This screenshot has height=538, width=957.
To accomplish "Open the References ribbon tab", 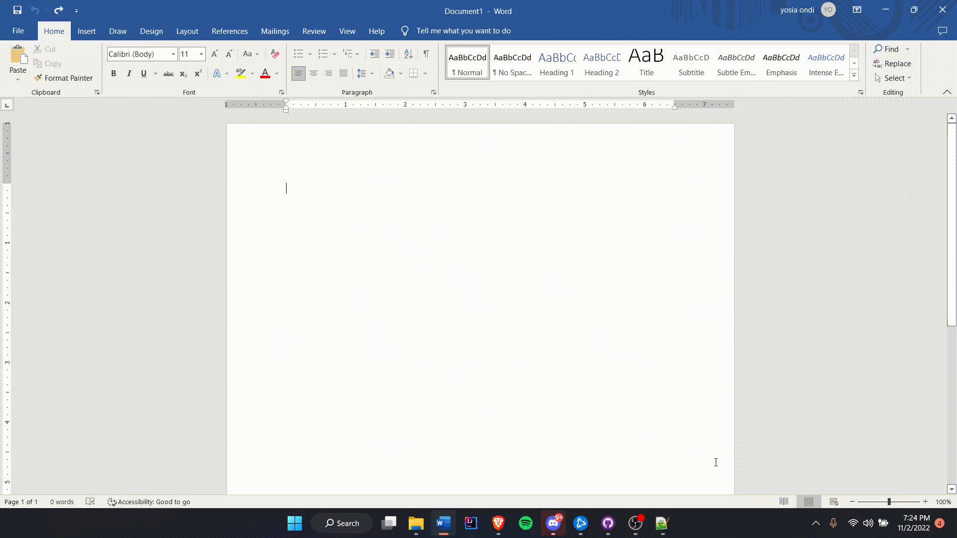I will click(229, 31).
